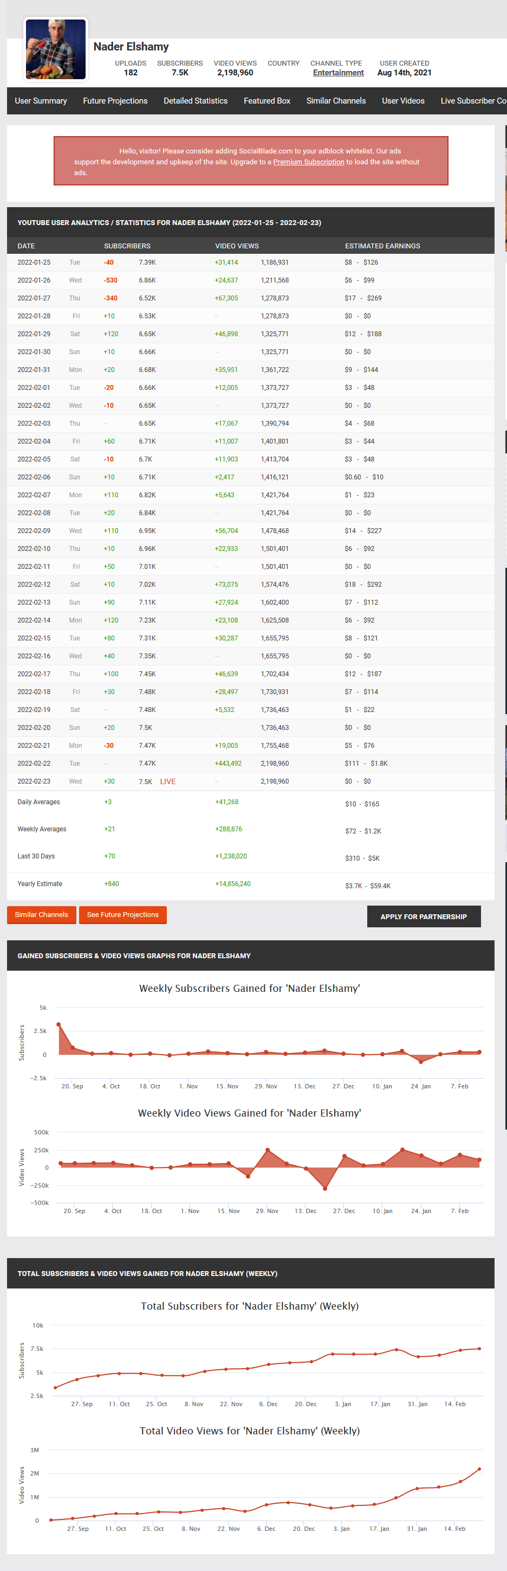Select the Weekly Subscribers Gained chart title
507x1571 pixels.
[x=249, y=988]
